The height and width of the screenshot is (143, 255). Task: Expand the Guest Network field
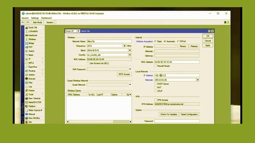coord(130,85)
